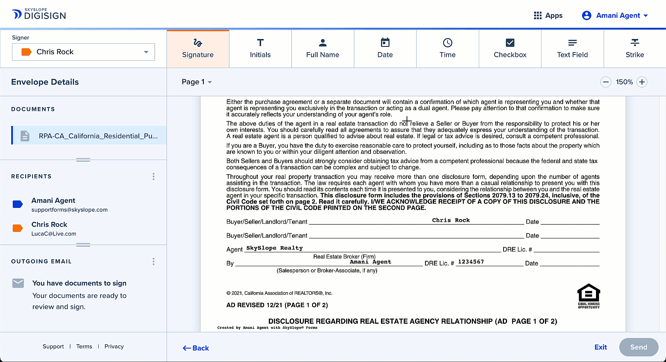Select the Checkbox field tool
This screenshot has width=666, height=362.
coord(510,49)
